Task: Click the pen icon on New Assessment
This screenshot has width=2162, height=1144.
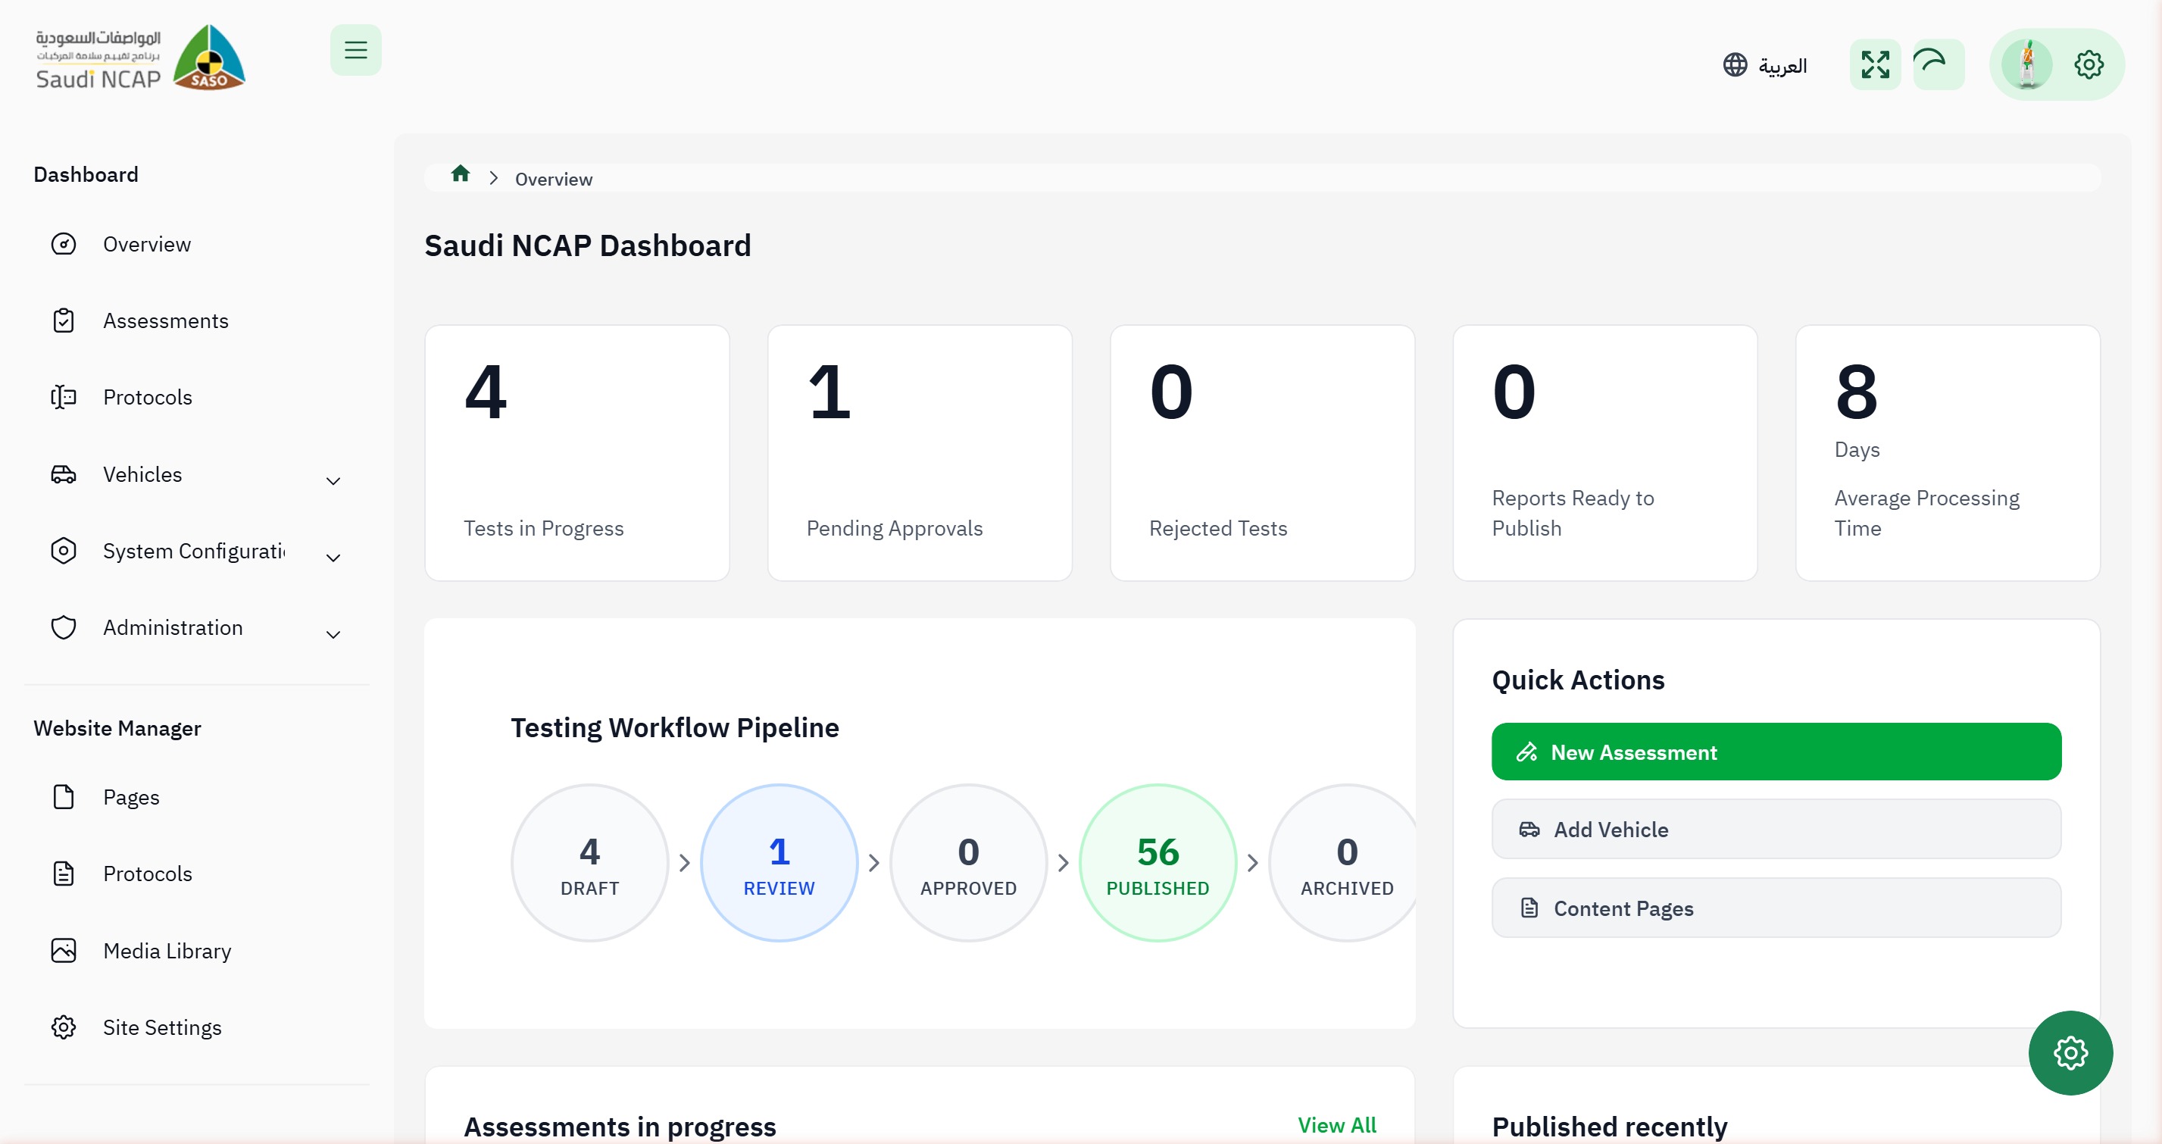Action: 1526,752
